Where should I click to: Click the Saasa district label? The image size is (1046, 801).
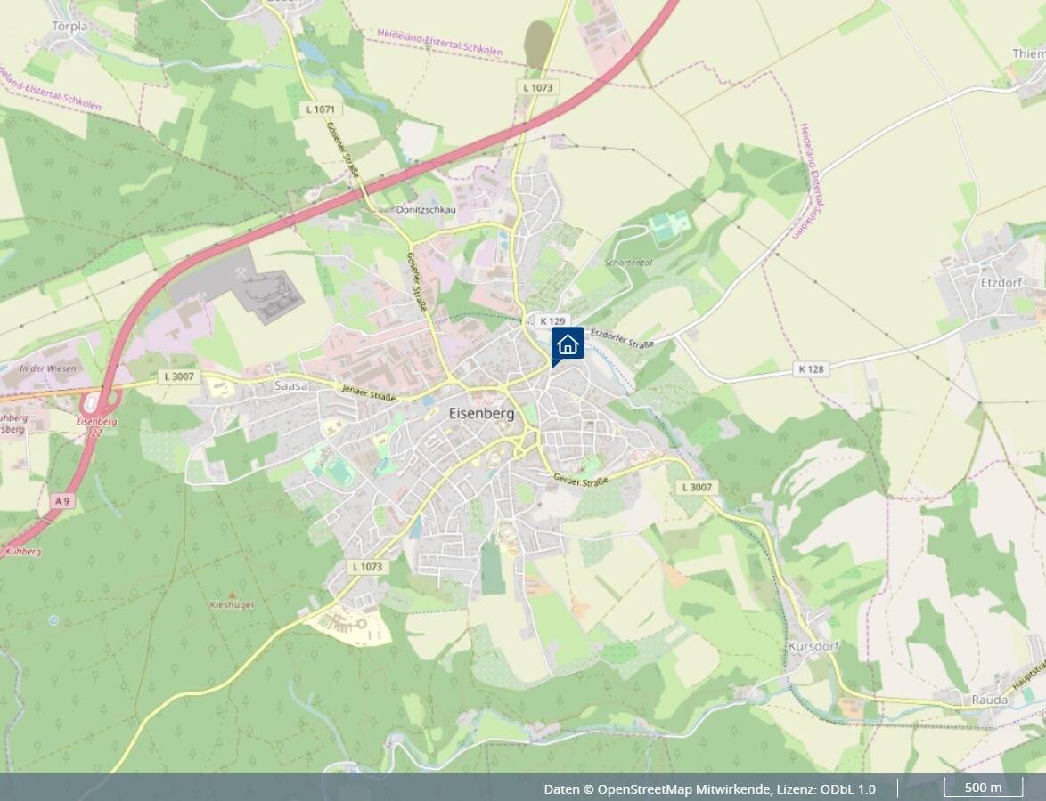(291, 386)
